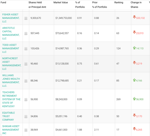This screenshot has height=136, width=150.
Task: Select prior portfolio percent 0.38
Action: pos(96,116)
